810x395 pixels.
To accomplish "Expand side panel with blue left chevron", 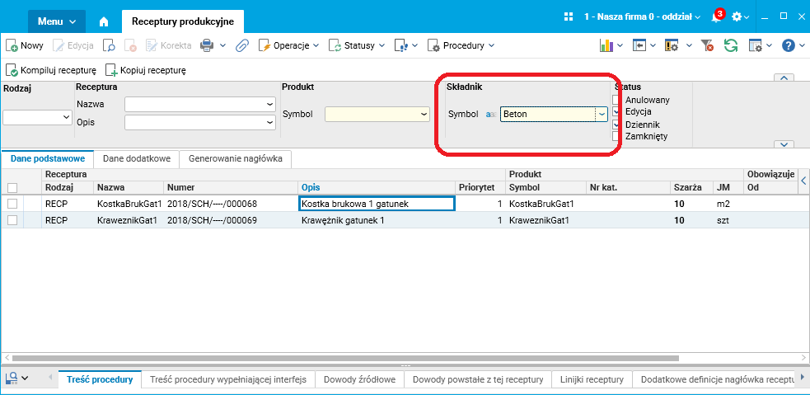I will coord(803,181).
